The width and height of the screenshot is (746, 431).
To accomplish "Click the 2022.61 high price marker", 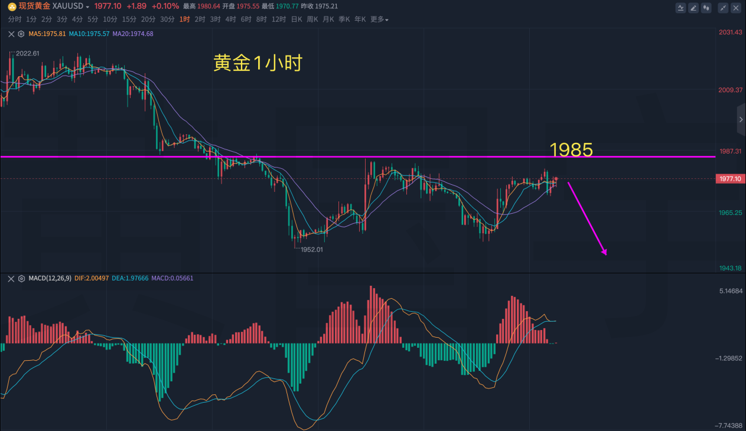I will (x=28, y=53).
